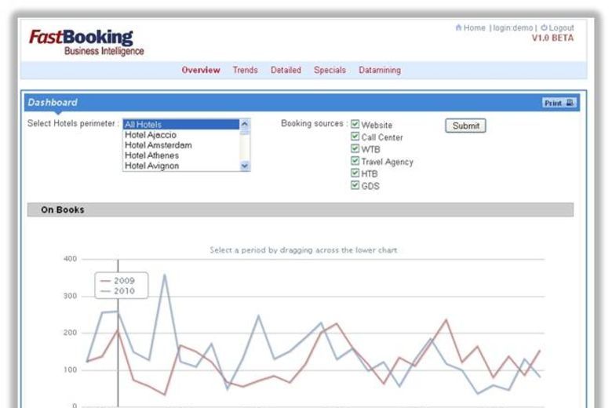
Task: Click the Dashboard panel title
Action: (53, 102)
